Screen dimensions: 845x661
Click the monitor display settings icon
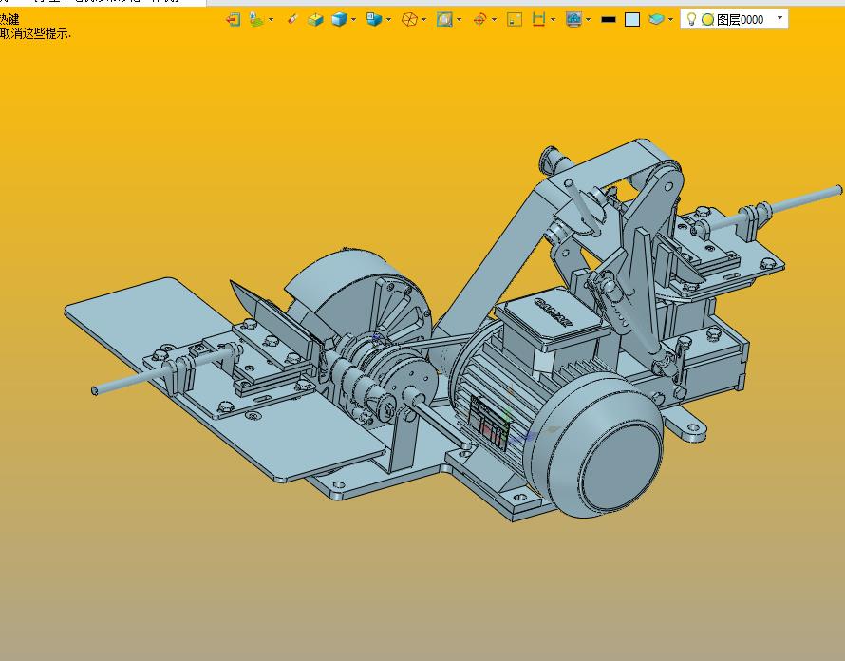(573, 20)
